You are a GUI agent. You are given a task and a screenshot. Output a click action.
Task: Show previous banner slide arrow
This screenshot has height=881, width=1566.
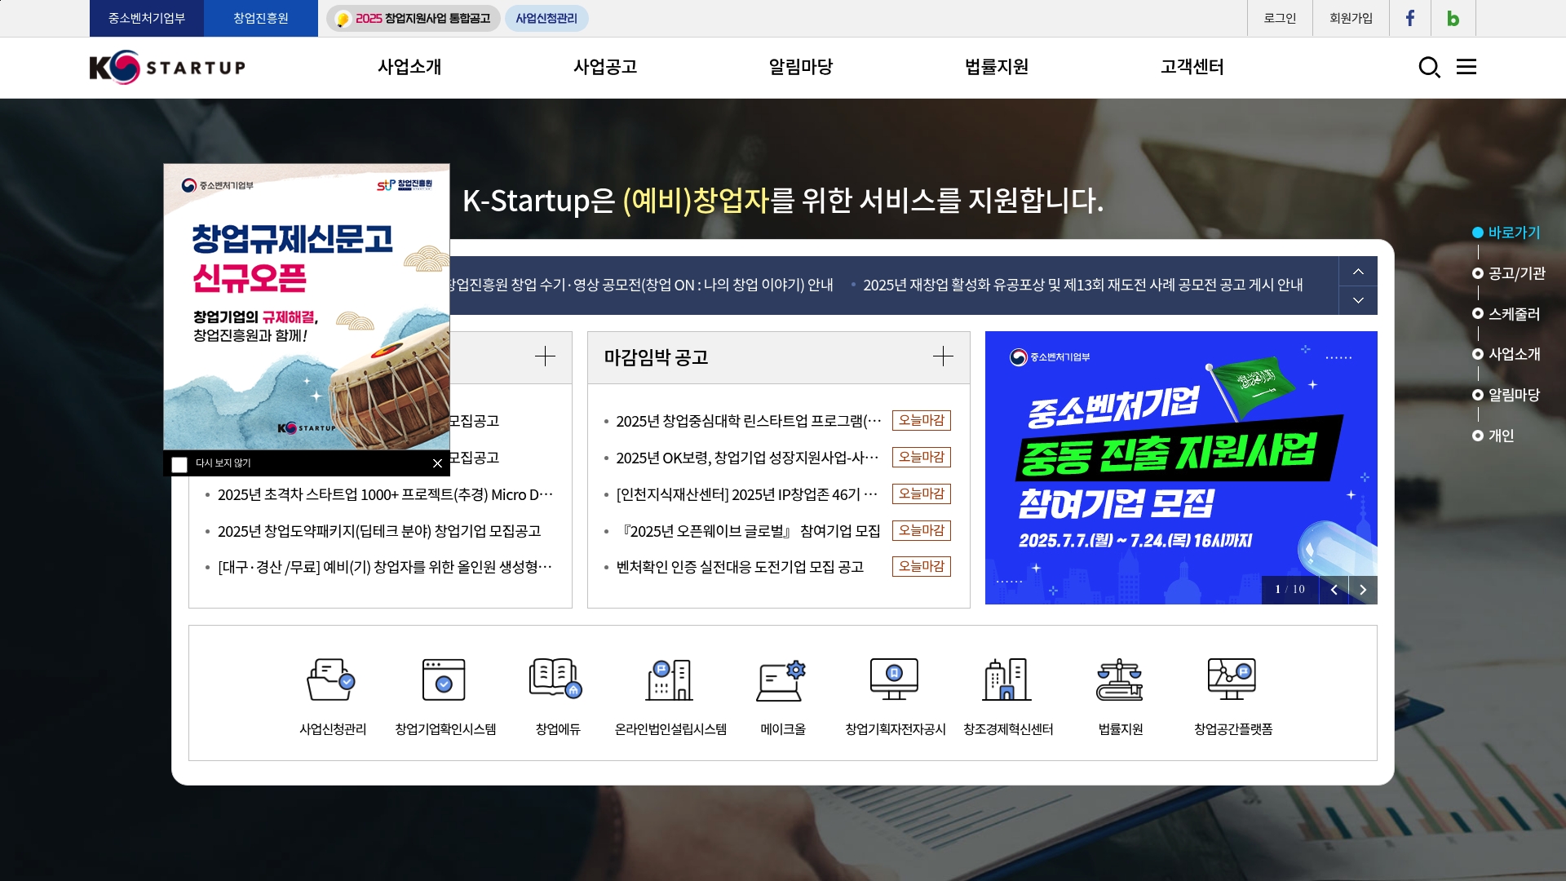point(1334,590)
